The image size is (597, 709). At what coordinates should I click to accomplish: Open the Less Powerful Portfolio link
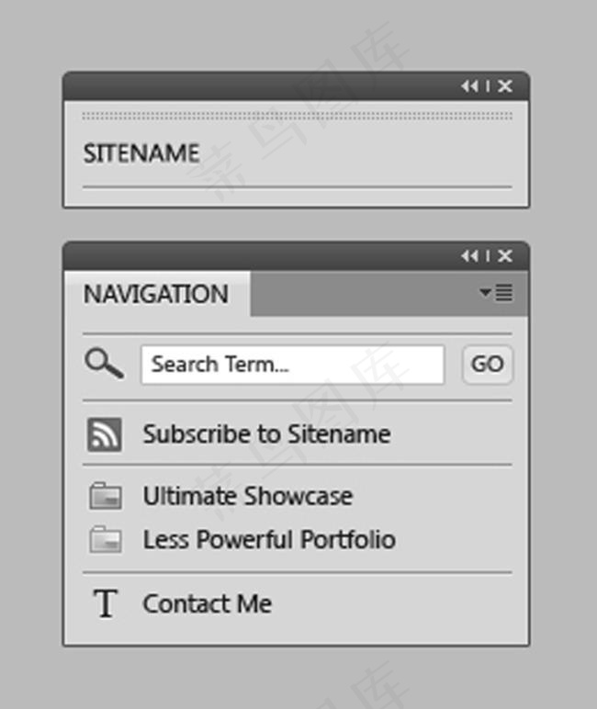[269, 539]
